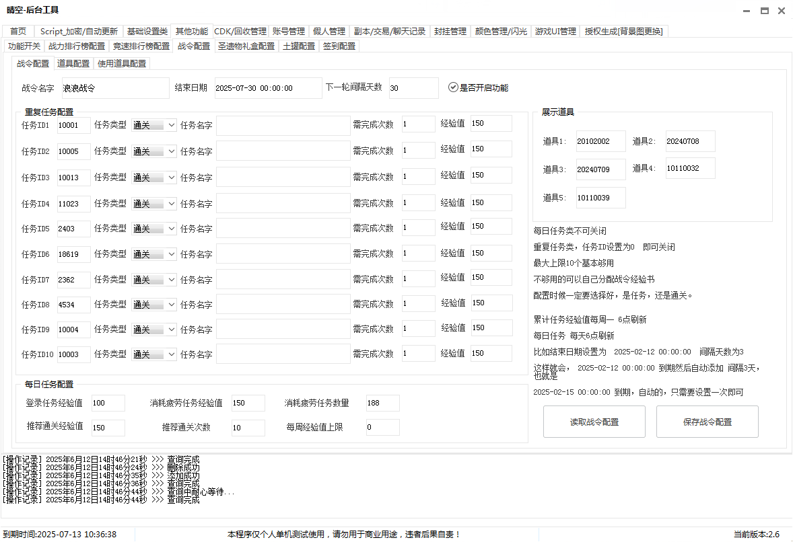The height and width of the screenshot is (542, 793).
Task: Open 任务类型 dropdown for 任务ID1
Action: click(153, 125)
